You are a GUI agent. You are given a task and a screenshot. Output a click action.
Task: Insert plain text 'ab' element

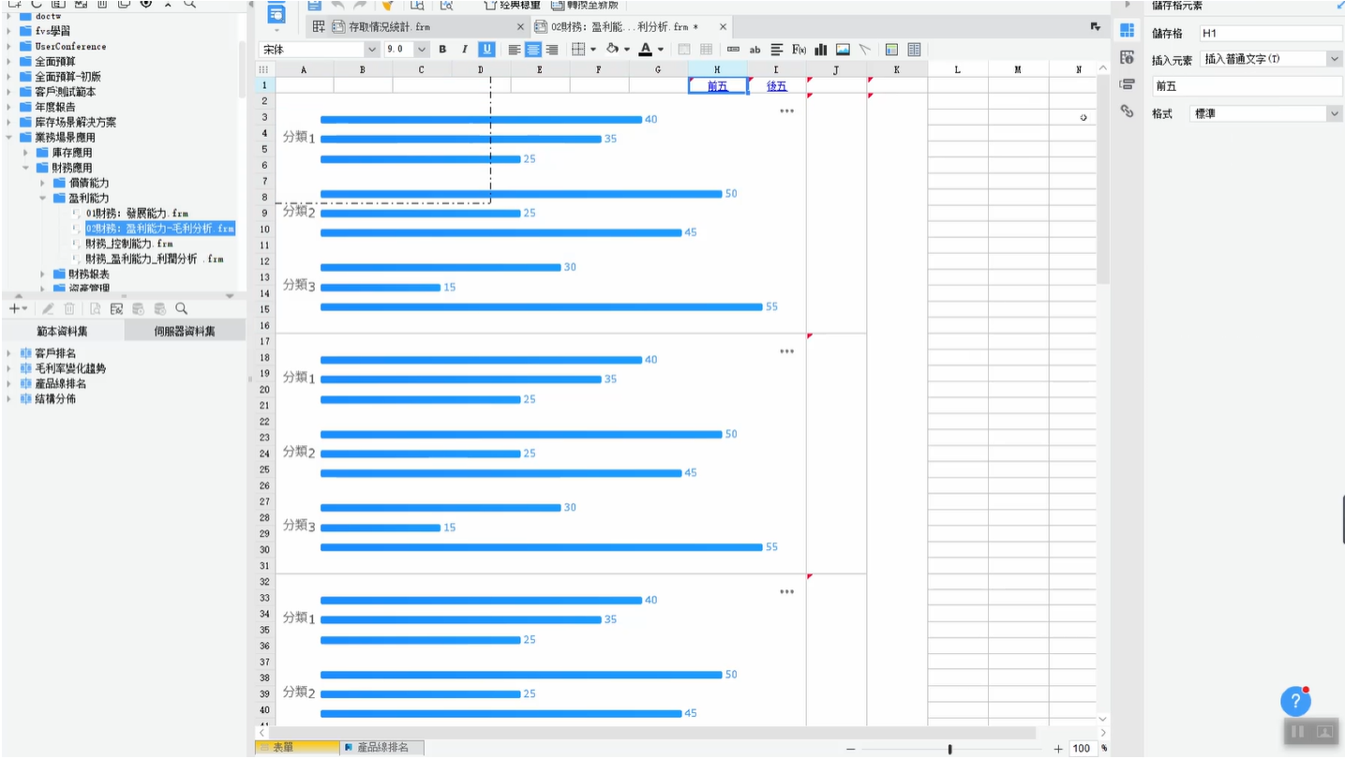tap(755, 50)
